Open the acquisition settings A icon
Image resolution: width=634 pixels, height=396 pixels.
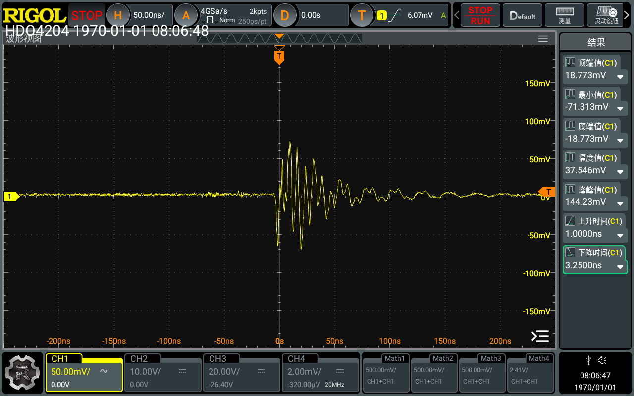(x=186, y=15)
